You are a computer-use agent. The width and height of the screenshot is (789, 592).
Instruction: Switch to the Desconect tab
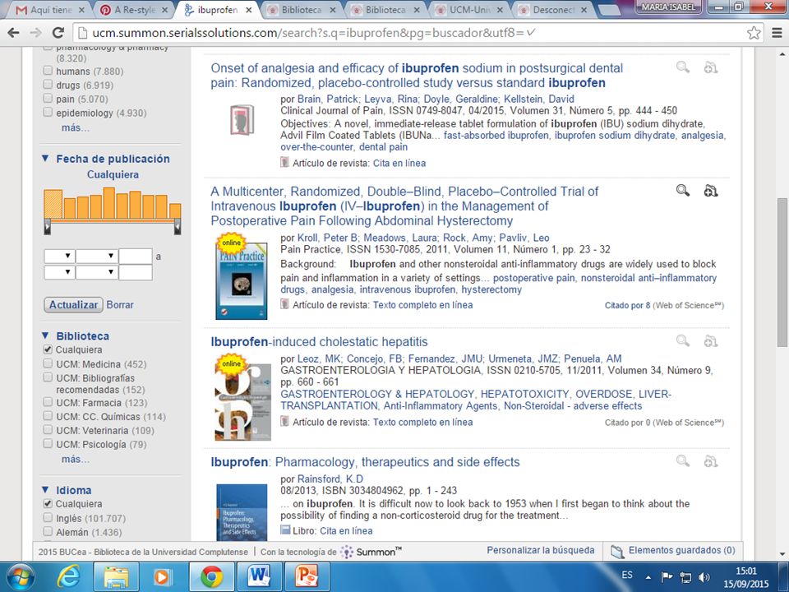(553, 10)
